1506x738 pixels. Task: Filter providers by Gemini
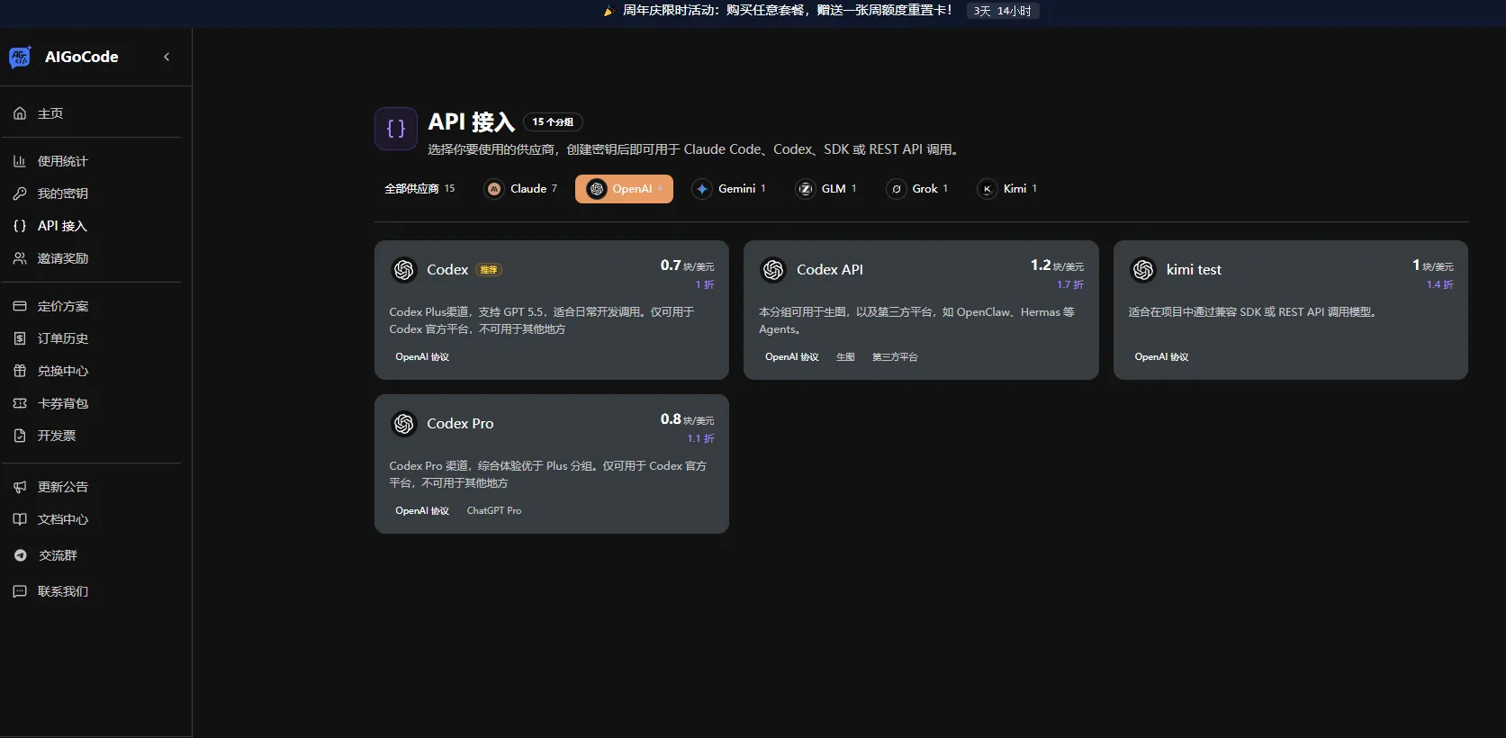tap(728, 189)
